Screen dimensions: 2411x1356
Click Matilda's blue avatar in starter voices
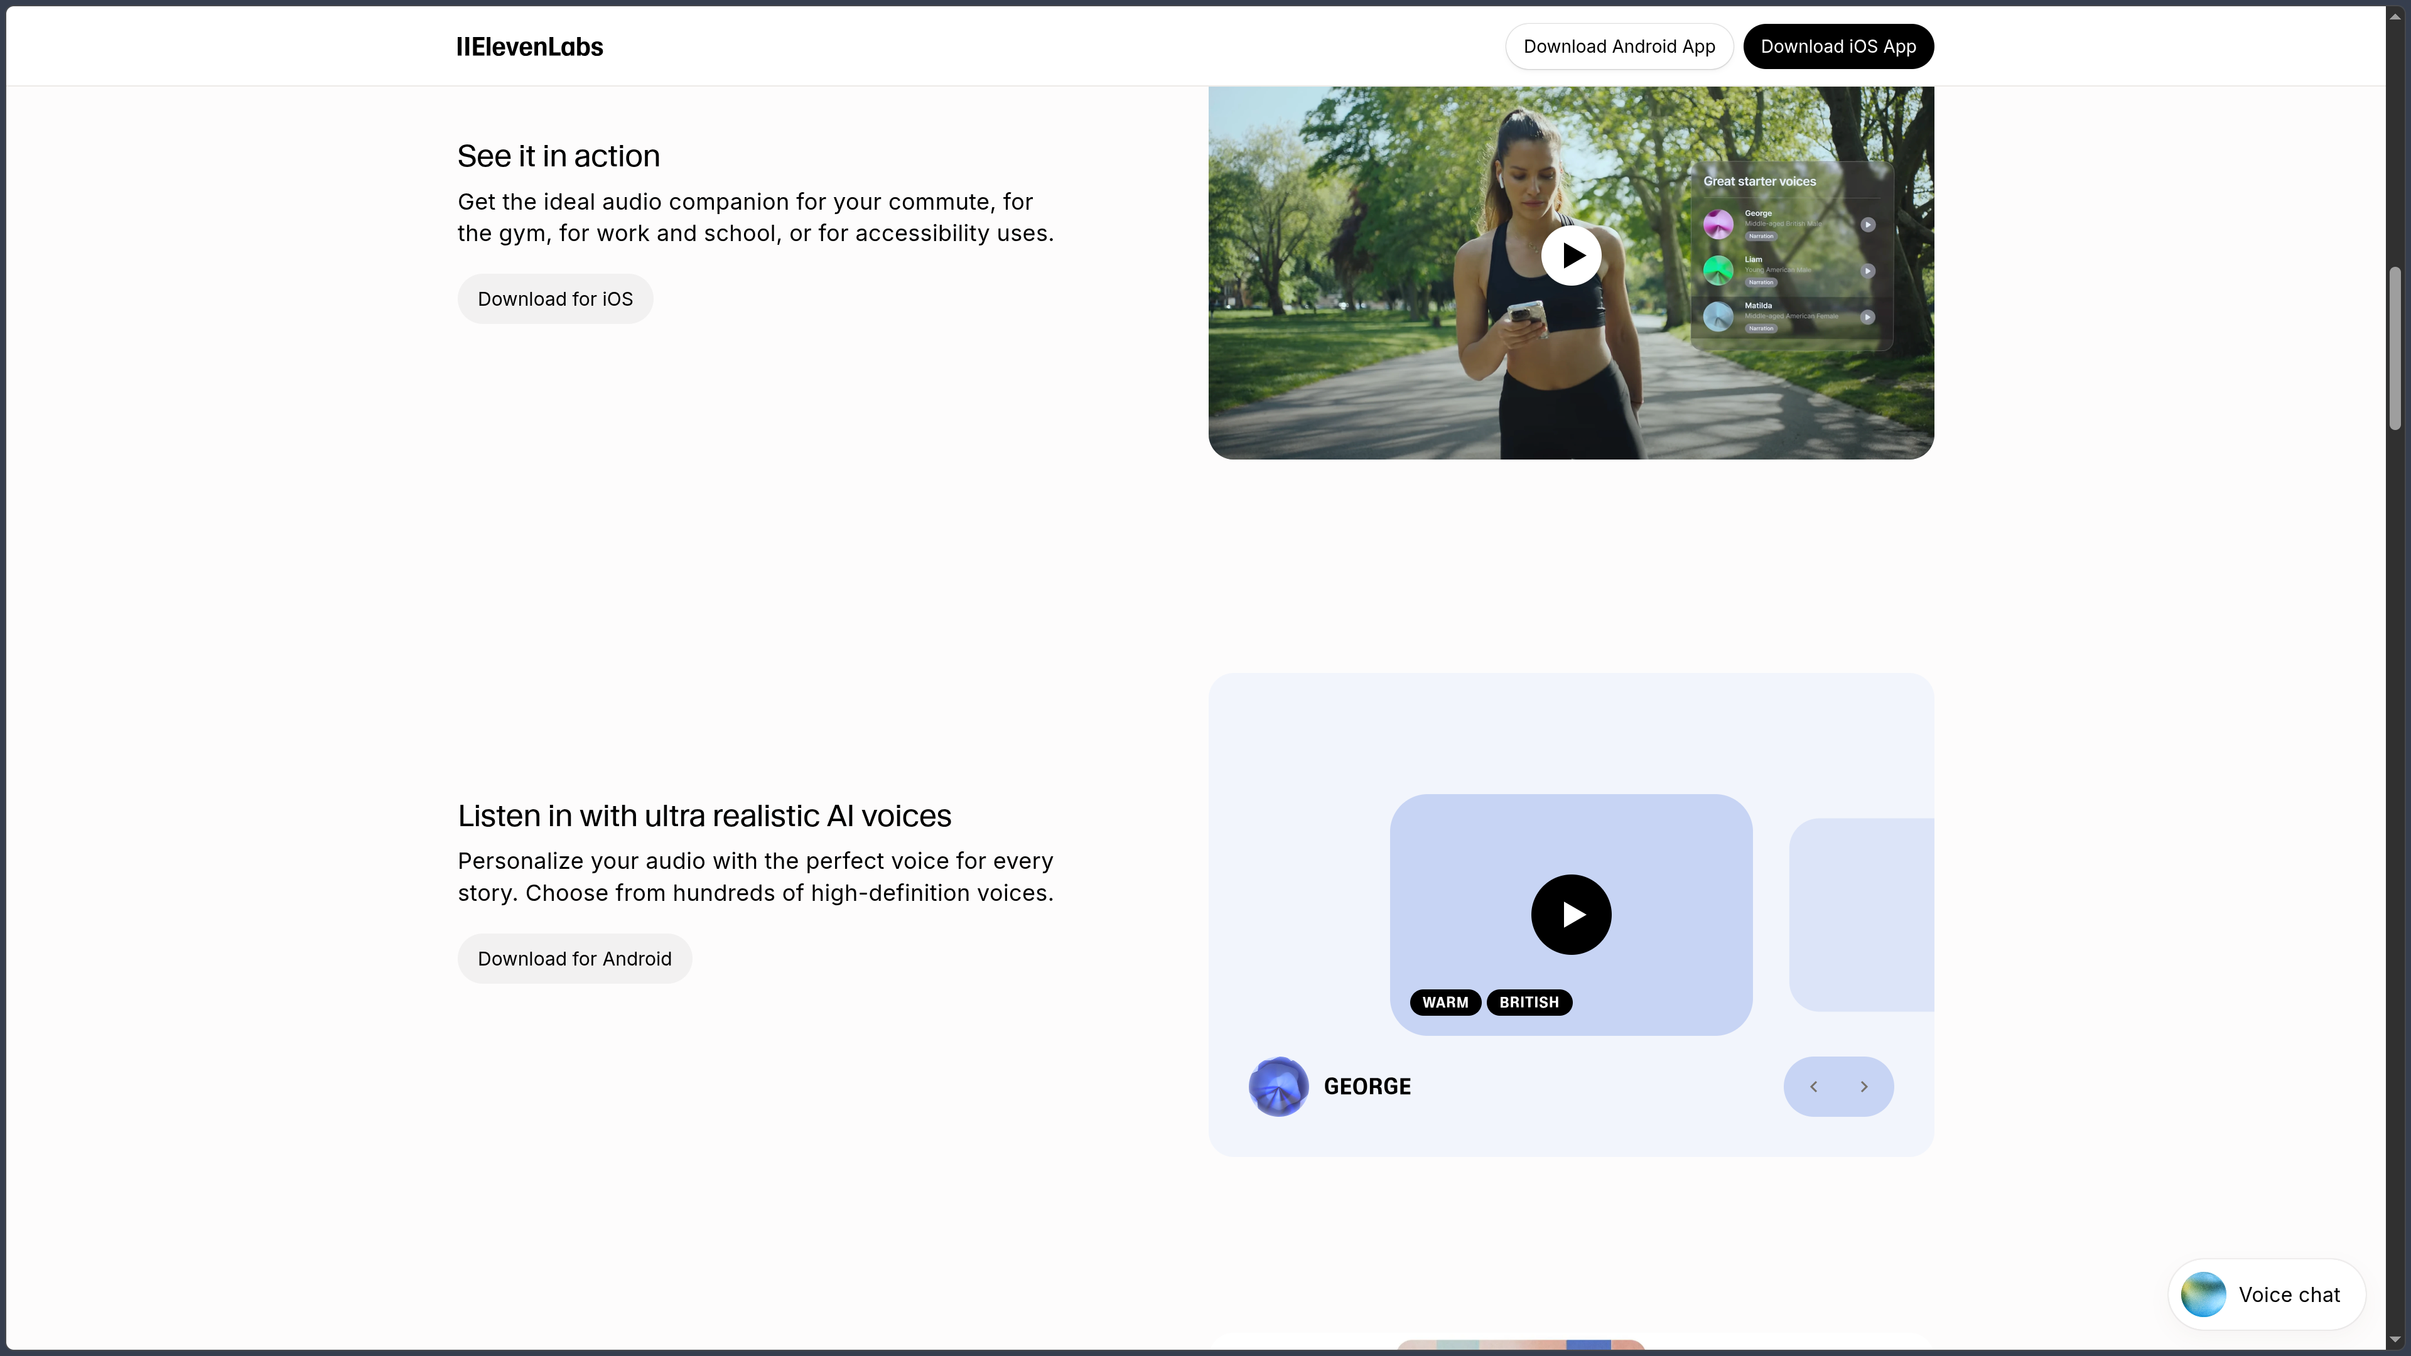click(x=1717, y=316)
